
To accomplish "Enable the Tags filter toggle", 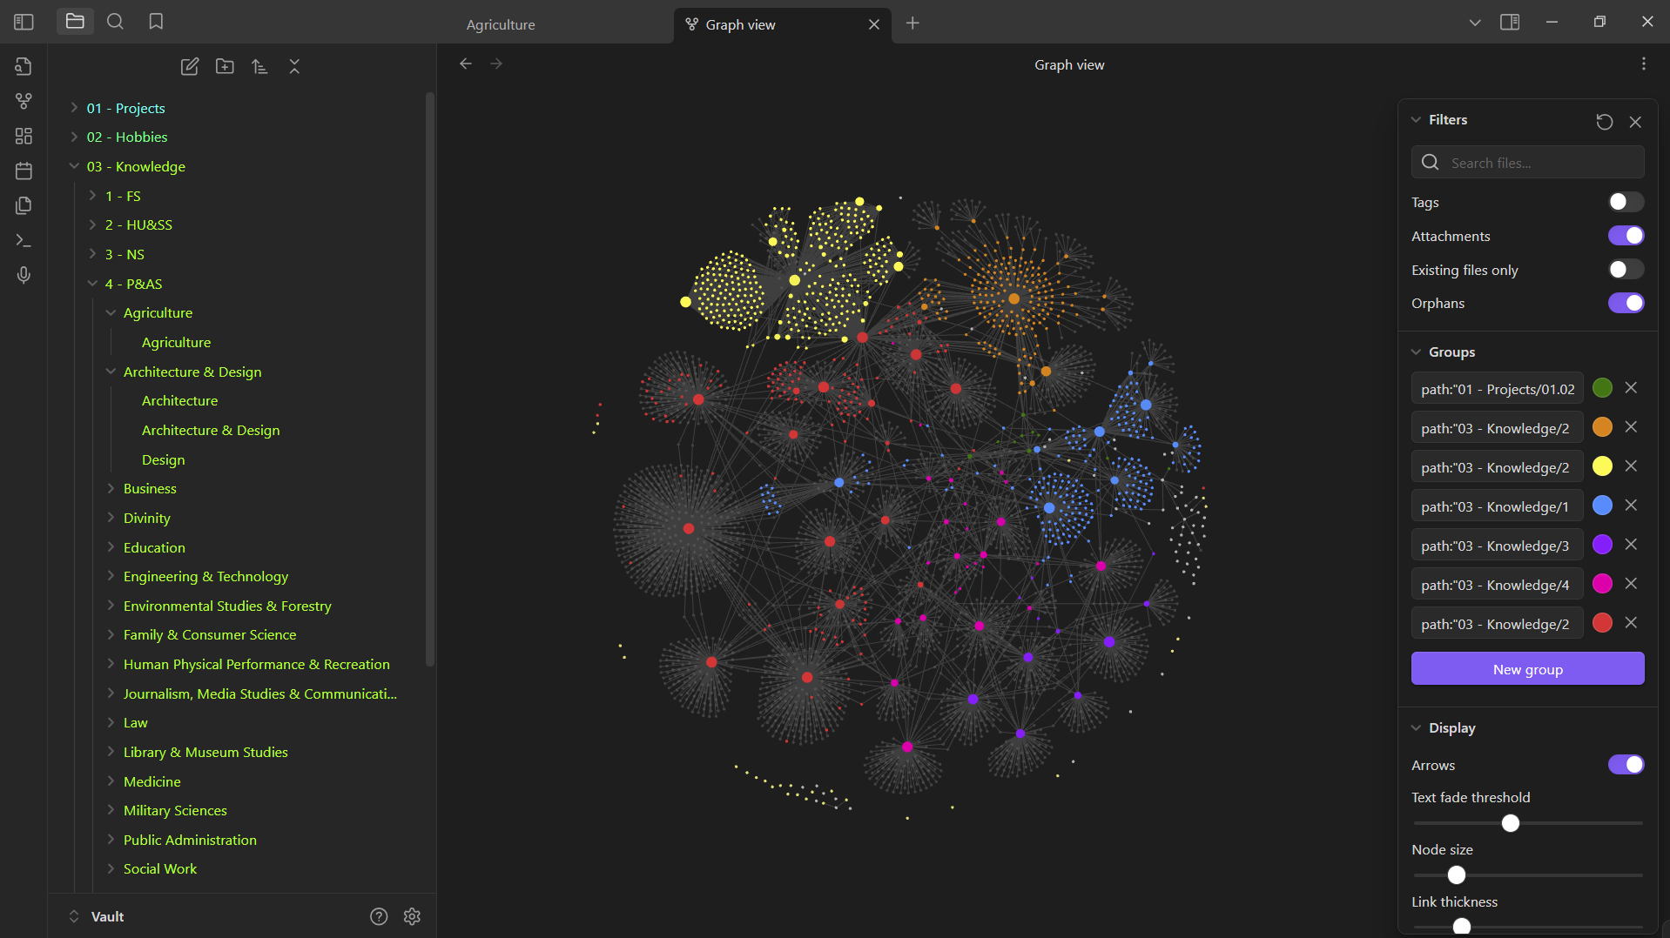I will [1626, 202].
